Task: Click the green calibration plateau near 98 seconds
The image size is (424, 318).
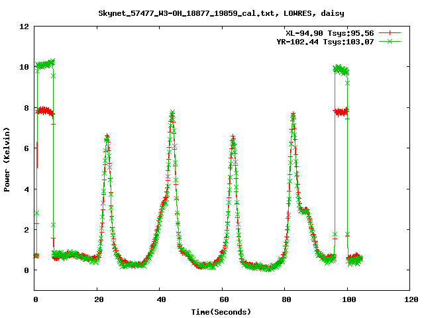Action: (x=341, y=70)
